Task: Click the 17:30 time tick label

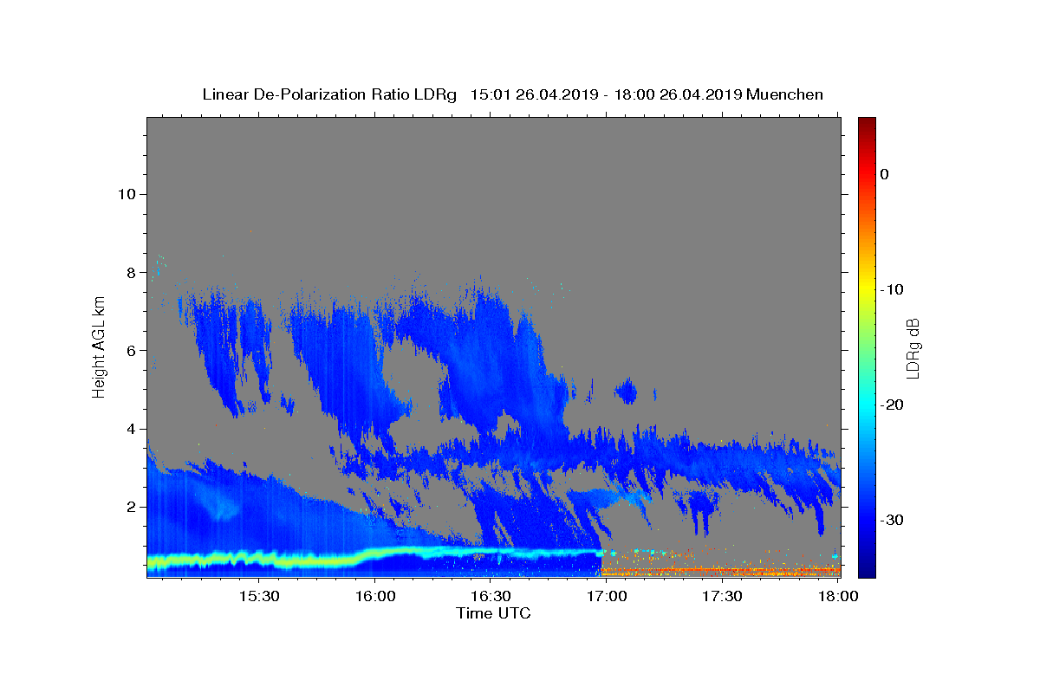Action: 722,596
